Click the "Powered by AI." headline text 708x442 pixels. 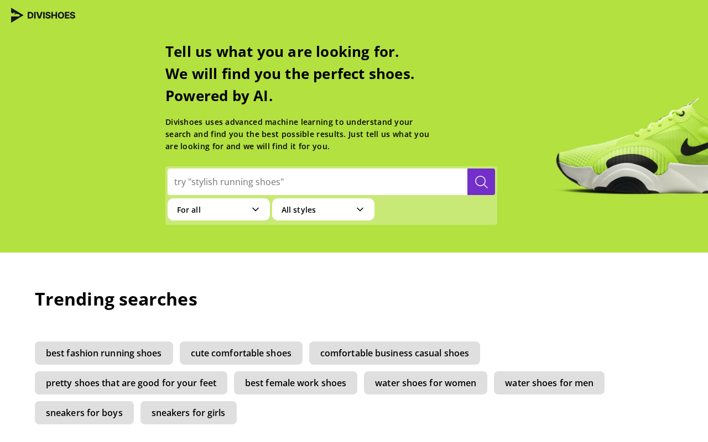pyautogui.click(x=219, y=96)
